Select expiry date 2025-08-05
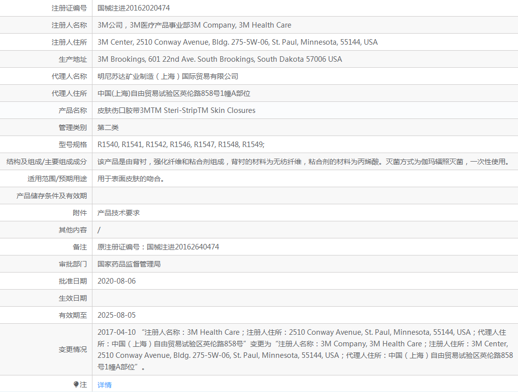Viewport: 518px width, 392px height. click(x=117, y=315)
